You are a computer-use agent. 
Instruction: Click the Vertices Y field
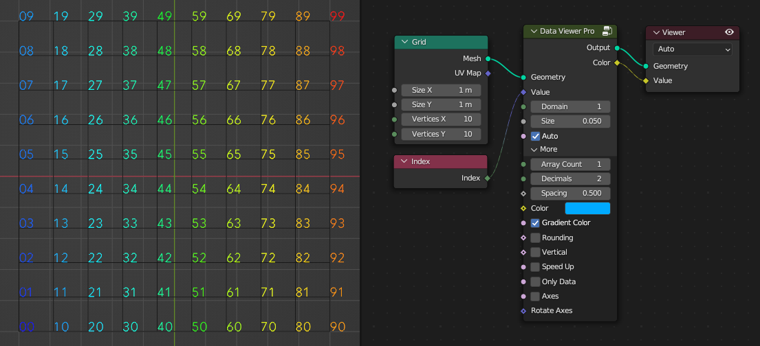[x=441, y=134]
